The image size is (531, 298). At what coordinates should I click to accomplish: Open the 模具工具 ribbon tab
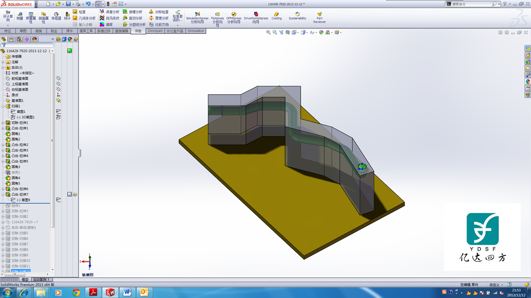[x=86, y=31]
